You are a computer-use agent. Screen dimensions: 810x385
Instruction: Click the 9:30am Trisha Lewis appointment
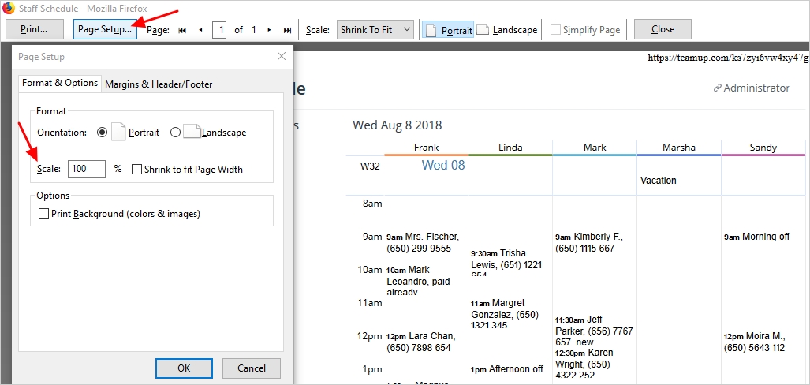pos(506,263)
